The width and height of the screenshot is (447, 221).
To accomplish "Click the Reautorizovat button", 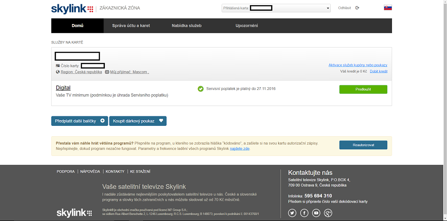I will tap(363, 145).
